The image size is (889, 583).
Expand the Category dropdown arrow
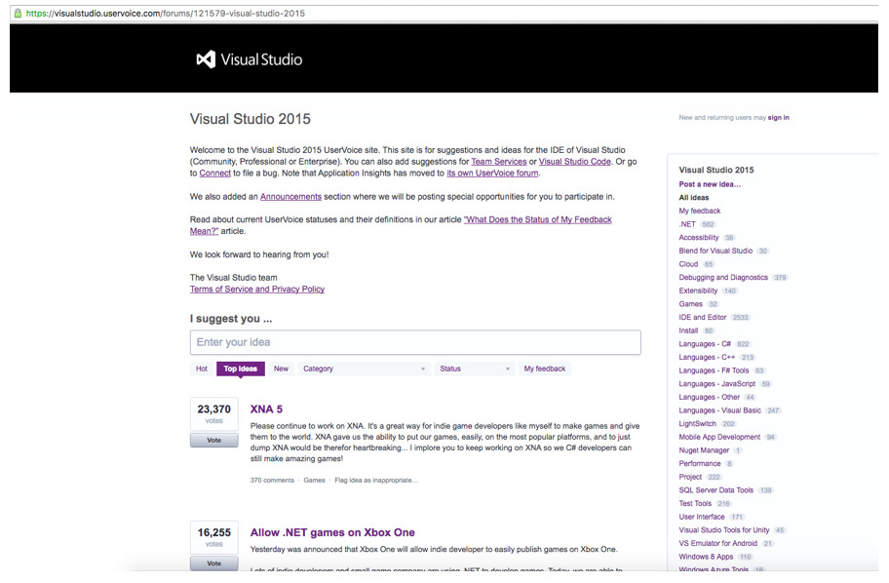422,369
